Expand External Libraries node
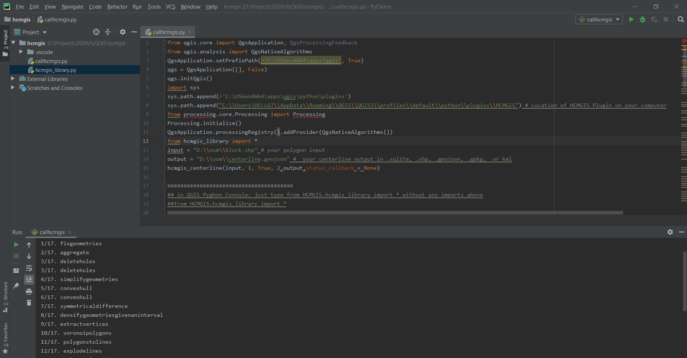The width and height of the screenshot is (687, 358). pos(13,79)
